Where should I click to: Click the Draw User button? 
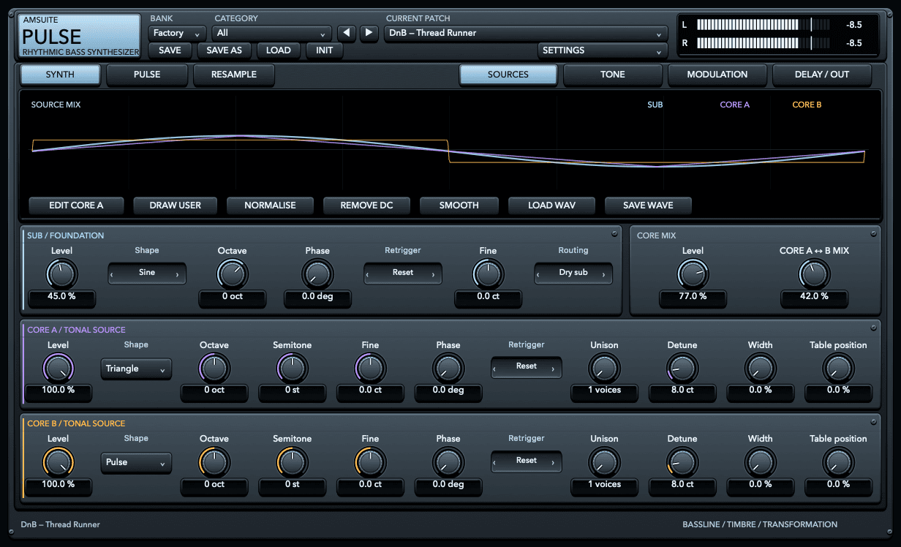click(175, 205)
